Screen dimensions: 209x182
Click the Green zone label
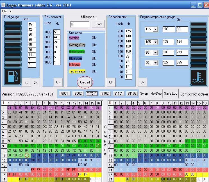pos(77,52)
